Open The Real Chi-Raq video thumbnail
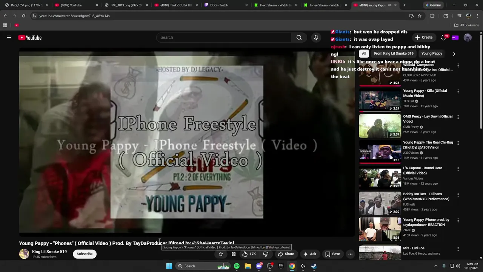The height and width of the screenshot is (272, 483). [x=380, y=152]
